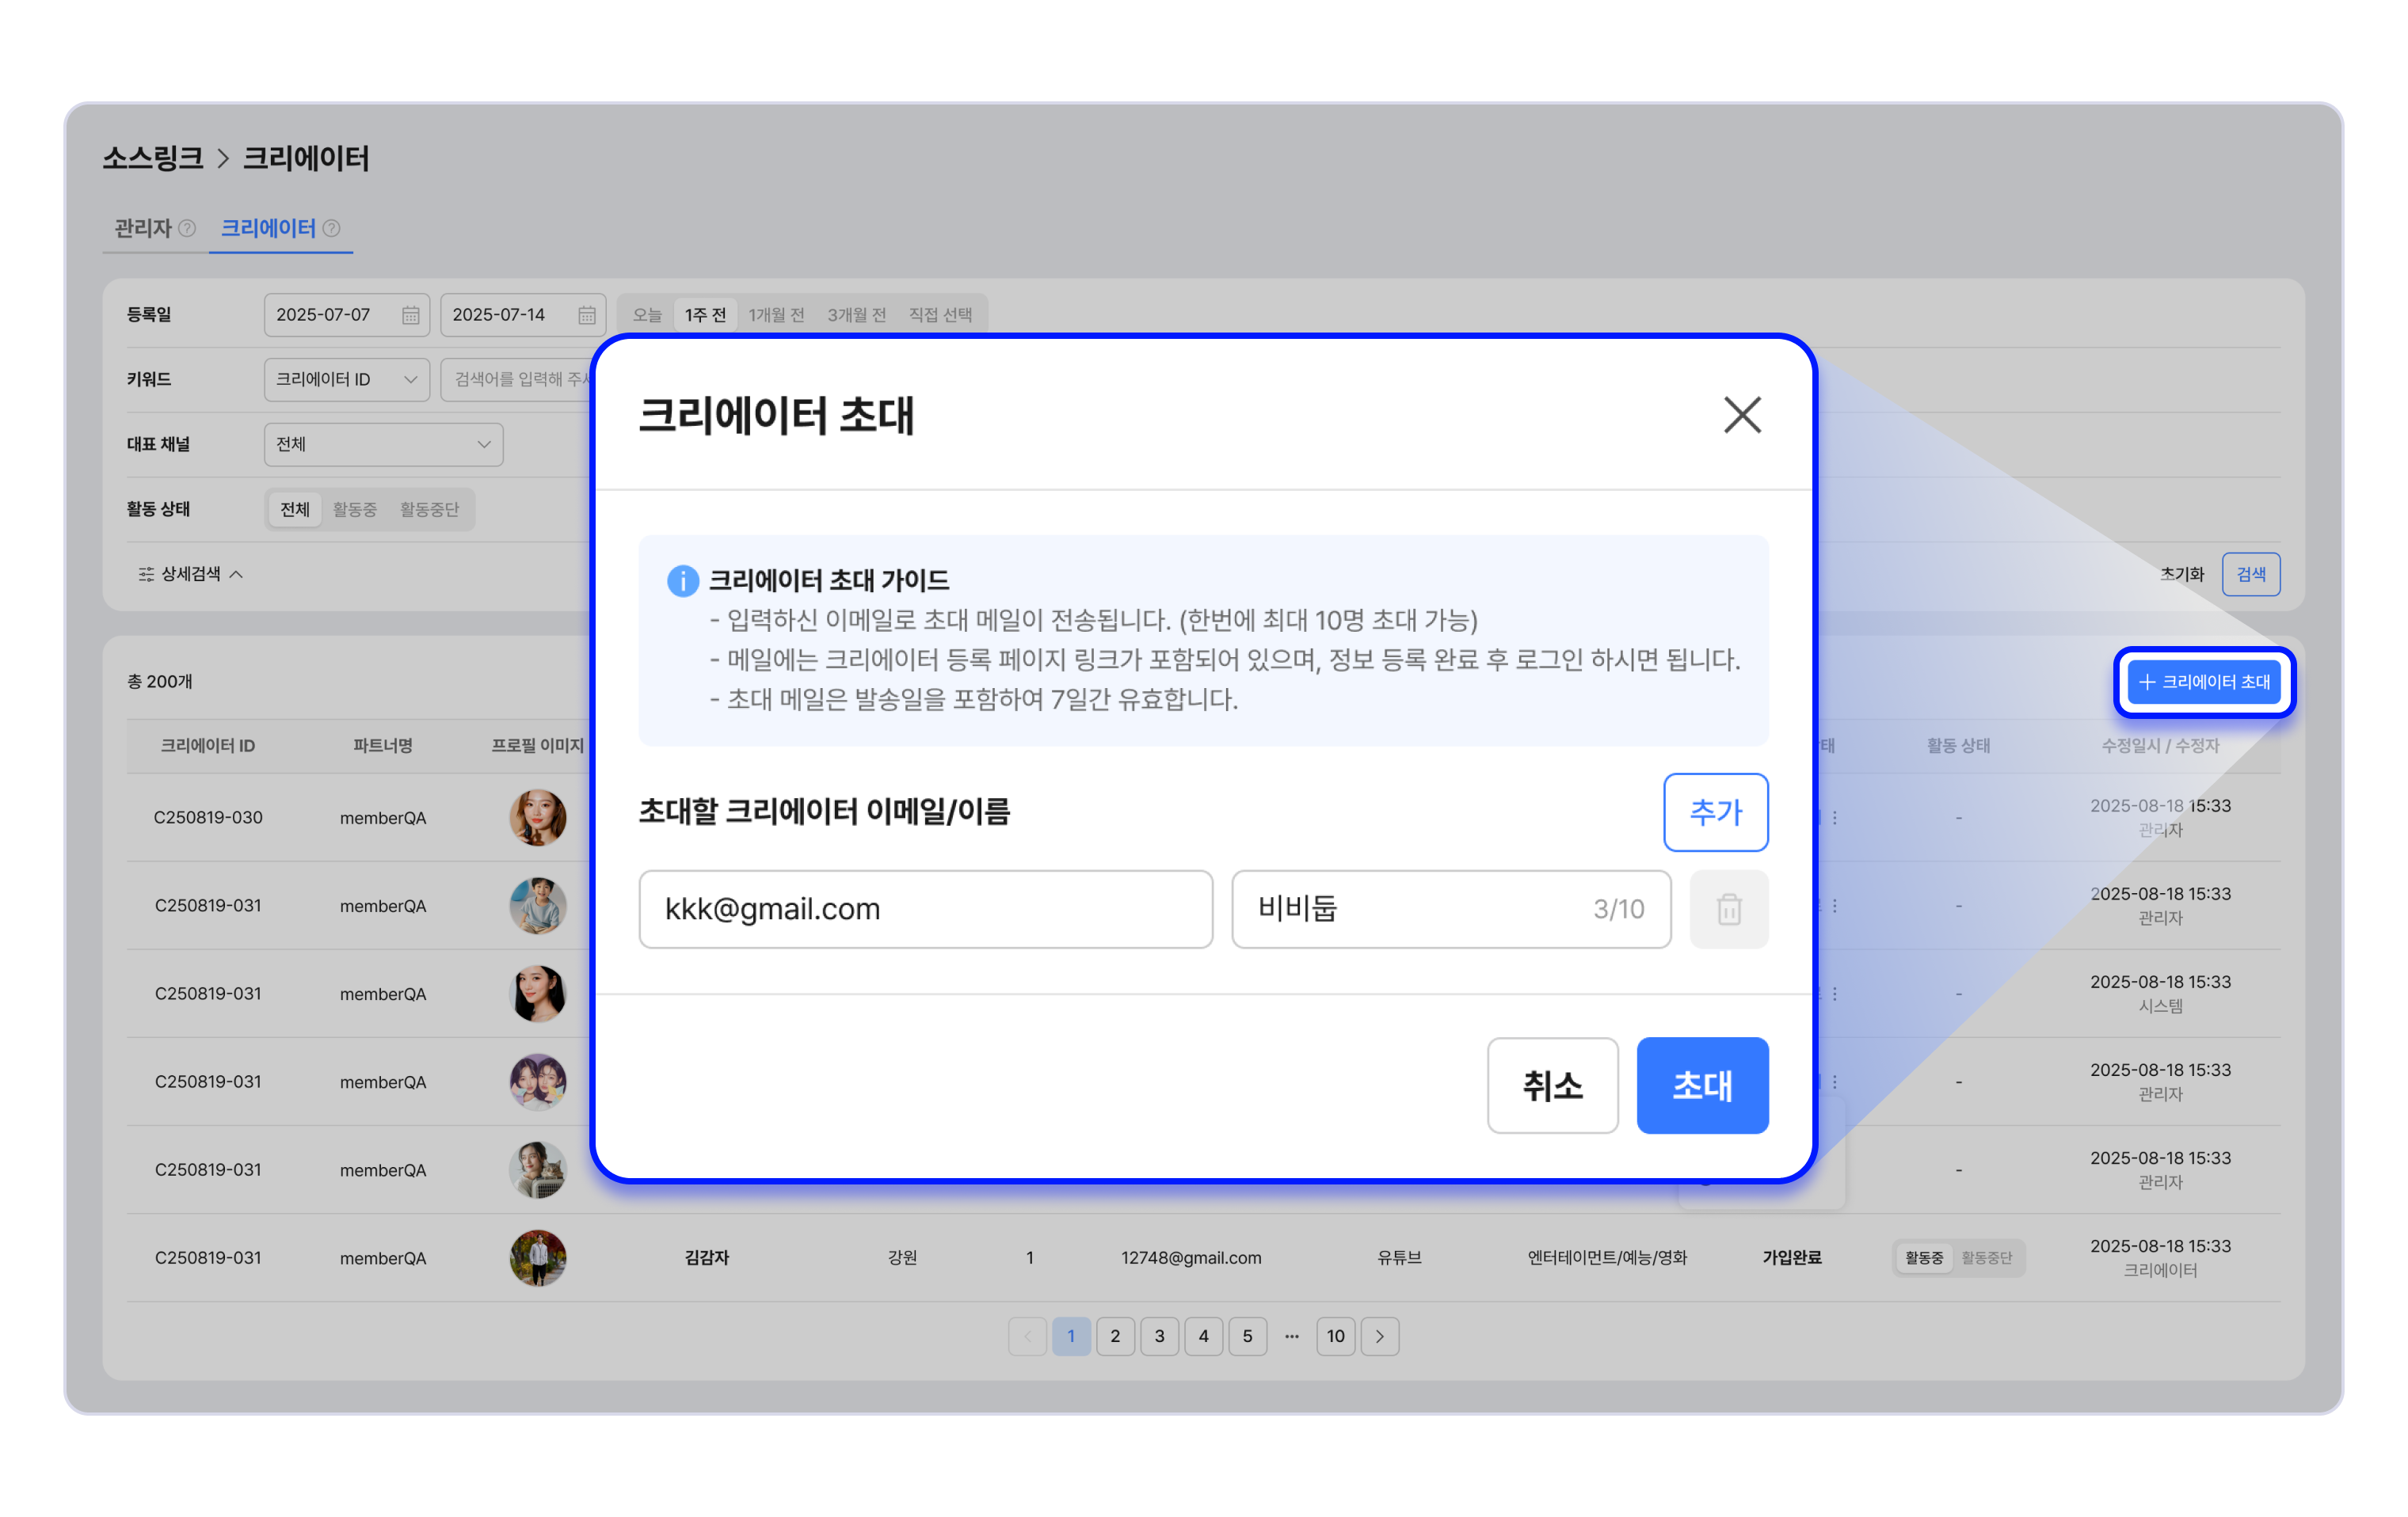The image size is (2408, 1517).
Task: Open the end date calendar icon
Action: coord(586,316)
